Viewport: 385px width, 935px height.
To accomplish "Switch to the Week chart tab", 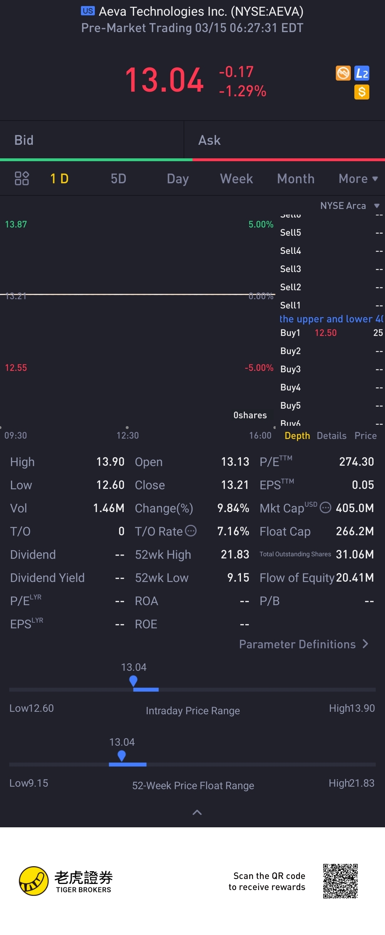I will point(236,179).
